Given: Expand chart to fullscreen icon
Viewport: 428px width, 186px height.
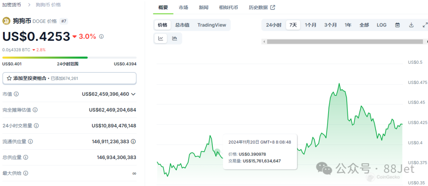Looking at the screenshot, I should pos(425,25).
